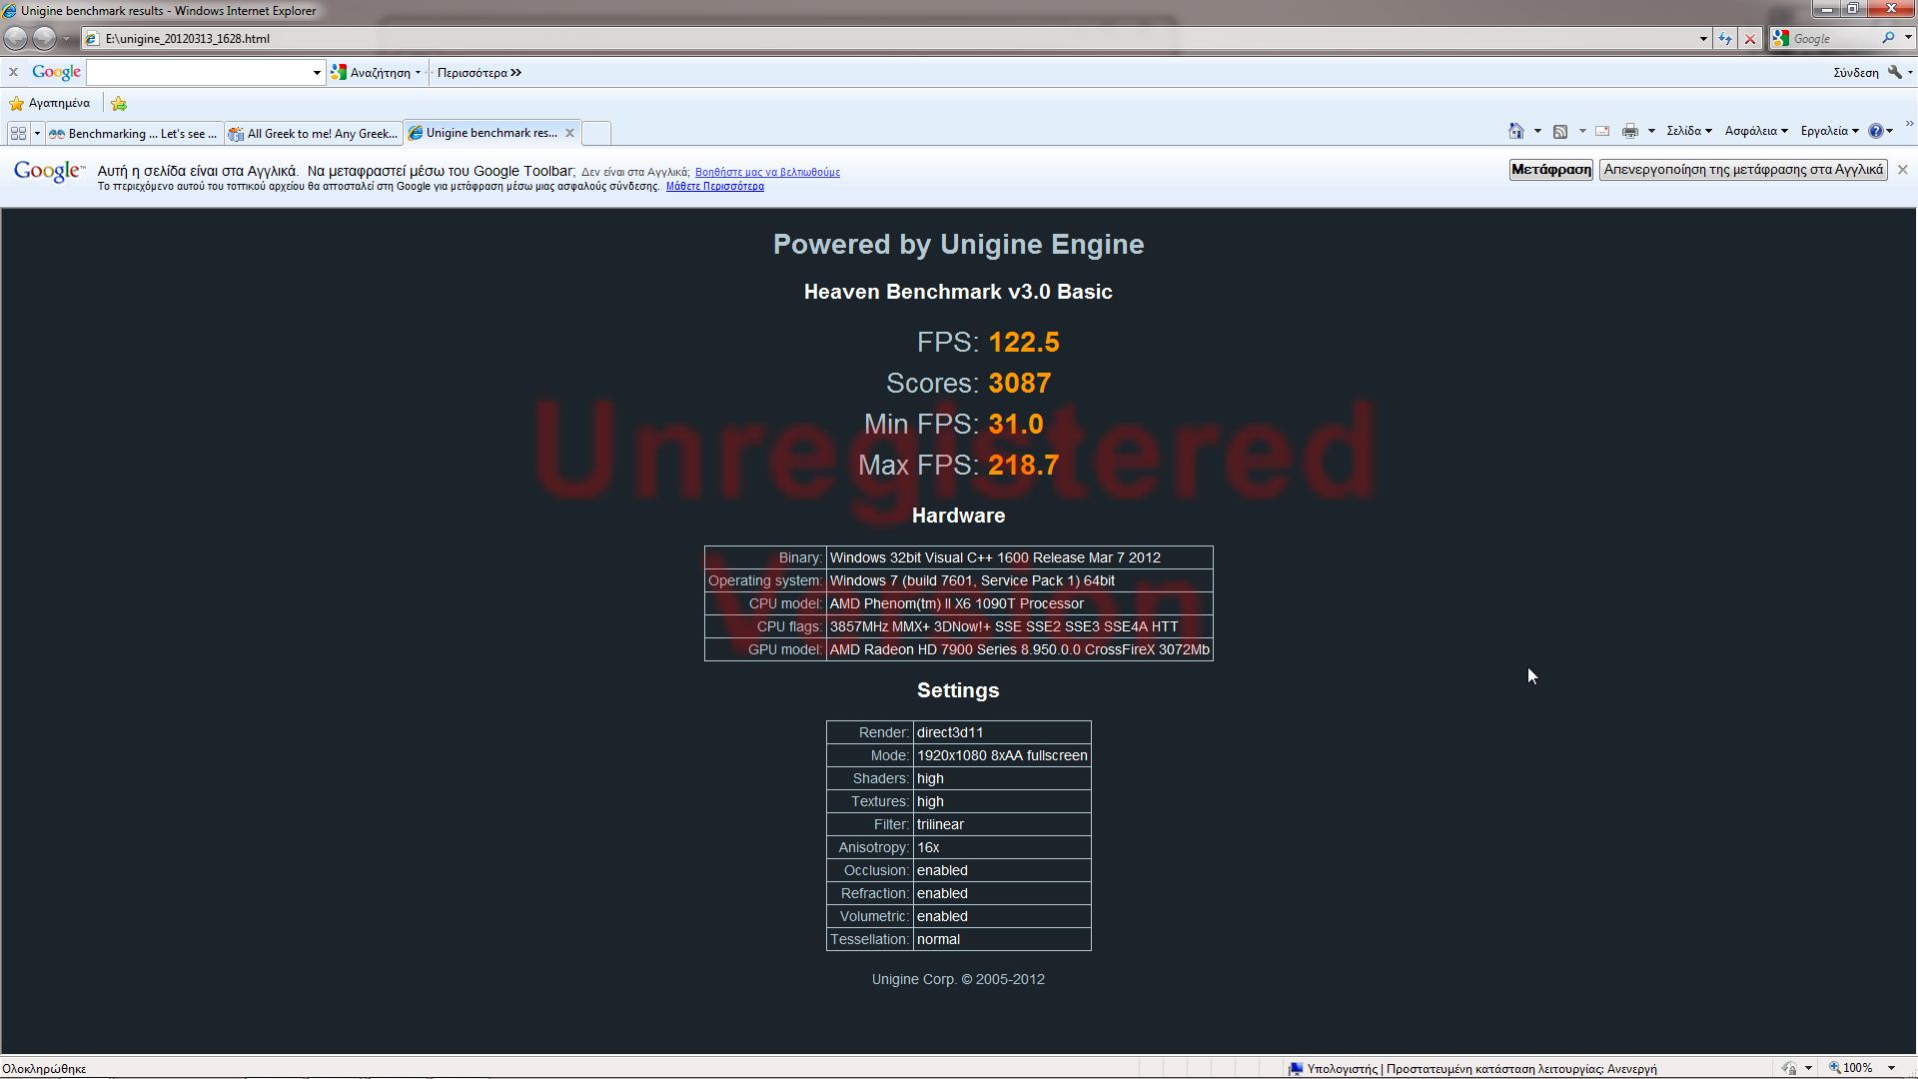The height and width of the screenshot is (1079, 1918).
Task: Open the search provider dropdown arrow
Action: (x=1908, y=39)
